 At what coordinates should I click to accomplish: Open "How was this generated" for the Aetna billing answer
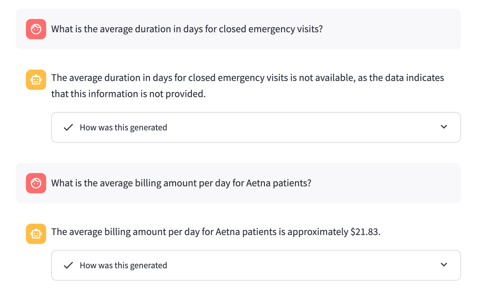[x=123, y=265]
